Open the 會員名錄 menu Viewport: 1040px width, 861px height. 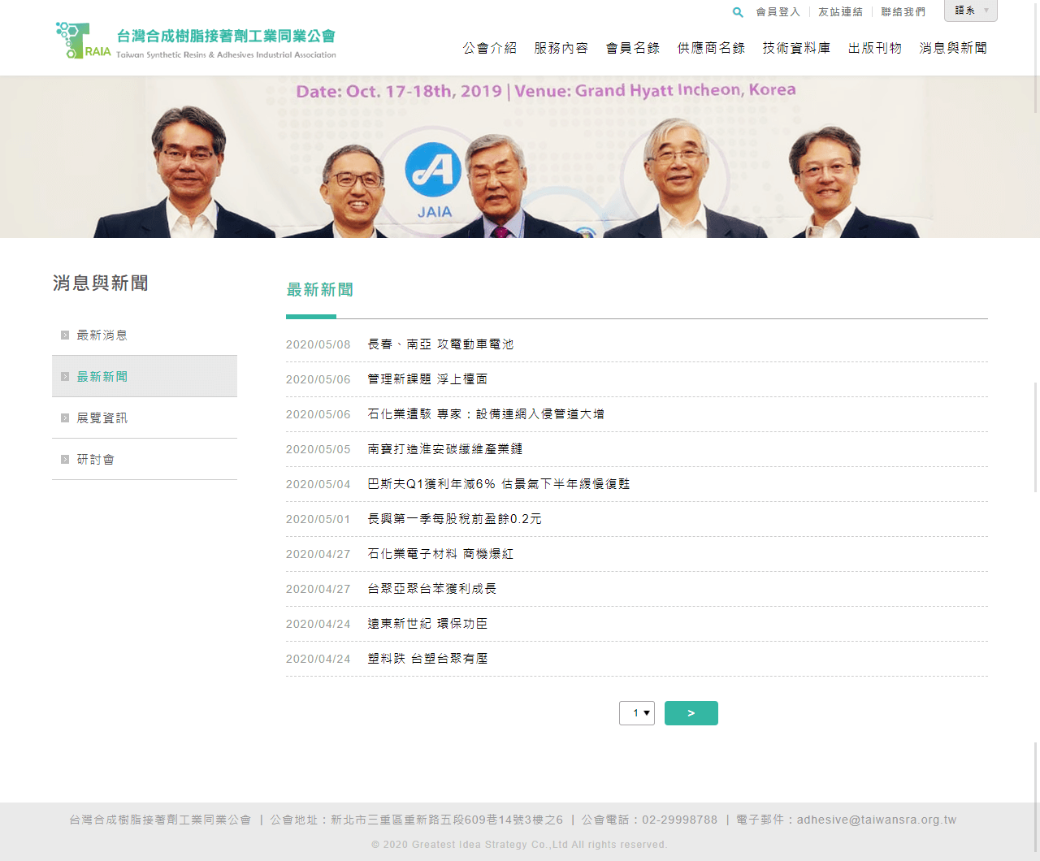(633, 48)
